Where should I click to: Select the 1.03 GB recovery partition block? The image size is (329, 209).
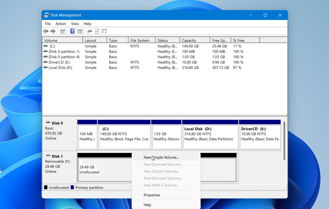(x=166, y=134)
